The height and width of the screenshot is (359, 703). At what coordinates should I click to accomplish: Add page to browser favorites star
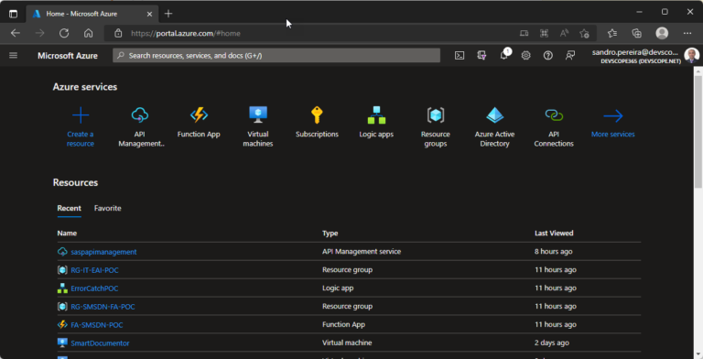(x=584, y=33)
